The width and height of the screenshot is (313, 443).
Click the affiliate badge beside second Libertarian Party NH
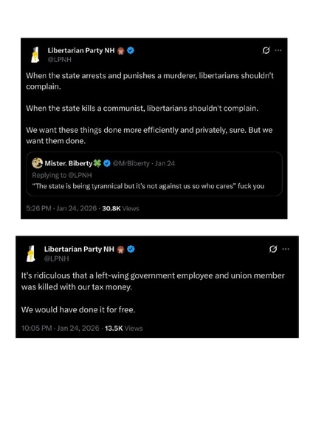pyautogui.click(x=120, y=250)
